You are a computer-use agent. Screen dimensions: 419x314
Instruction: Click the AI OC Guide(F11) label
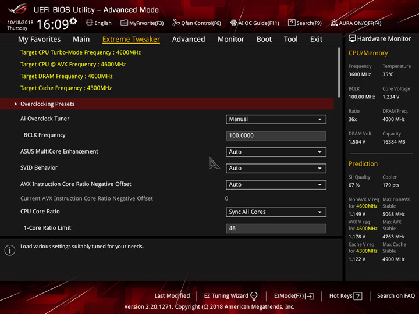click(x=258, y=23)
